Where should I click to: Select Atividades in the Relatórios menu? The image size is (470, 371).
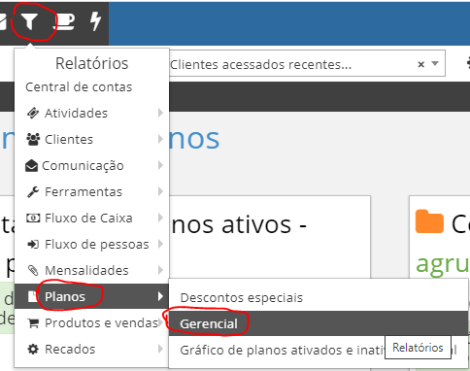click(x=91, y=113)
